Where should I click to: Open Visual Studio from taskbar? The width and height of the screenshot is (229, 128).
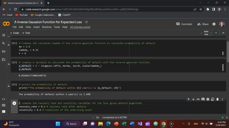[140, 124]
